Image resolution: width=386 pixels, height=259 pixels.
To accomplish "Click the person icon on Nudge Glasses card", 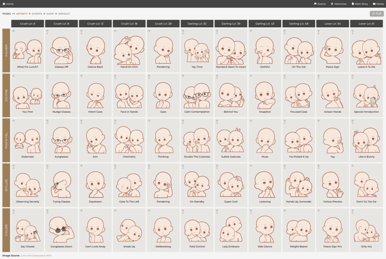I will (47, 78).
